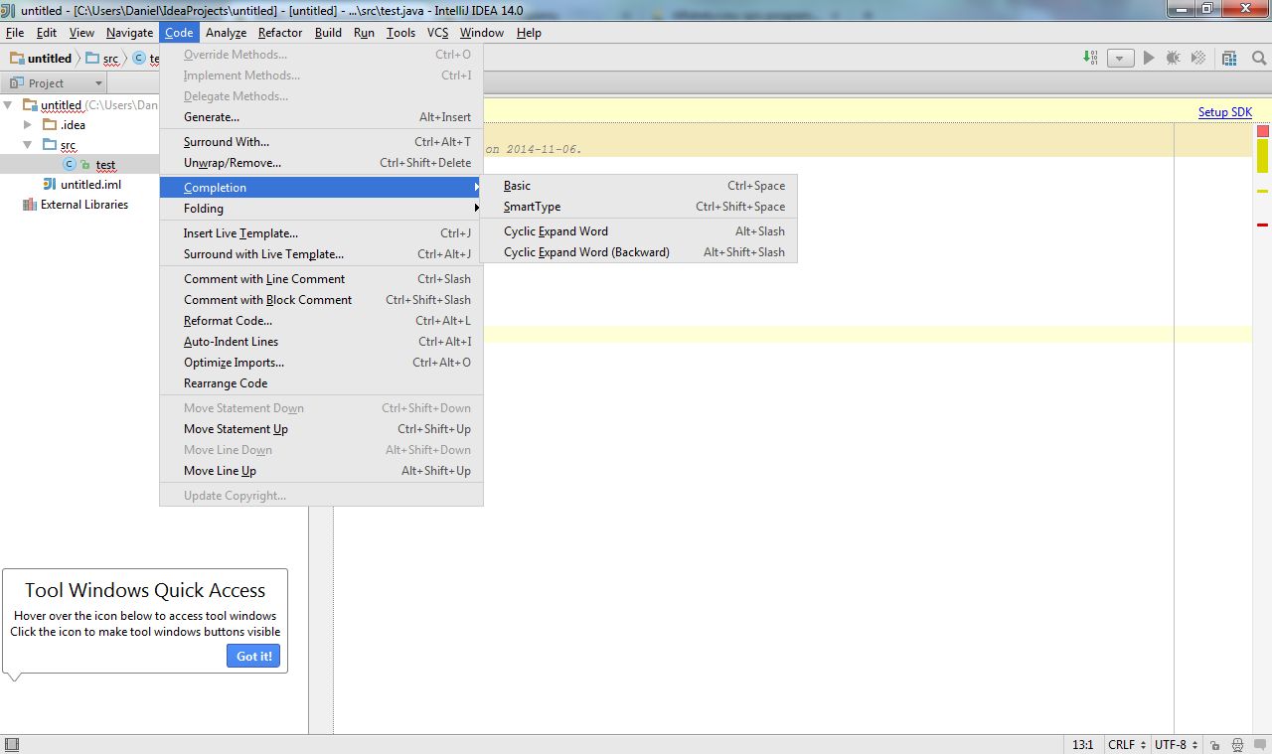Select External Libraries in project tree
The width and height of the screenshot is (1272, 754).
[84, 205]
